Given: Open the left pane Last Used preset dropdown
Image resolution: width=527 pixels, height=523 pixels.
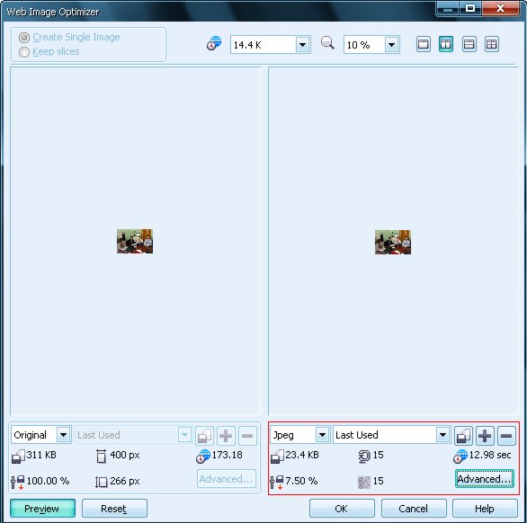Looking at the screenshot, I should click(x=184, y=435).
